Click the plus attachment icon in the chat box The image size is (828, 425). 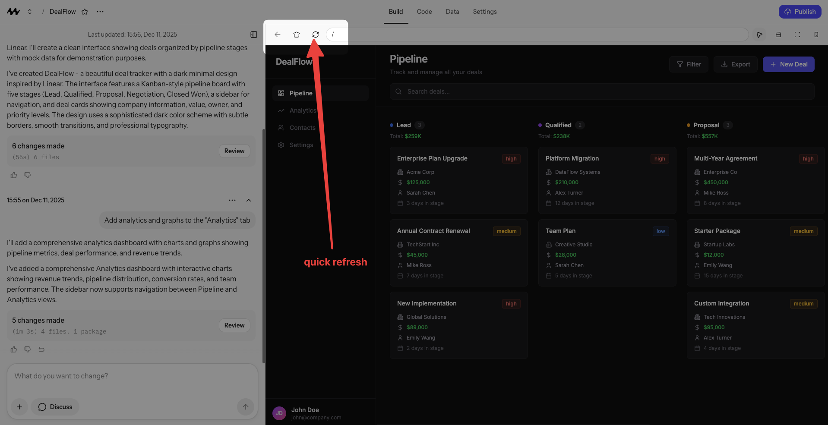pos(19,406)
